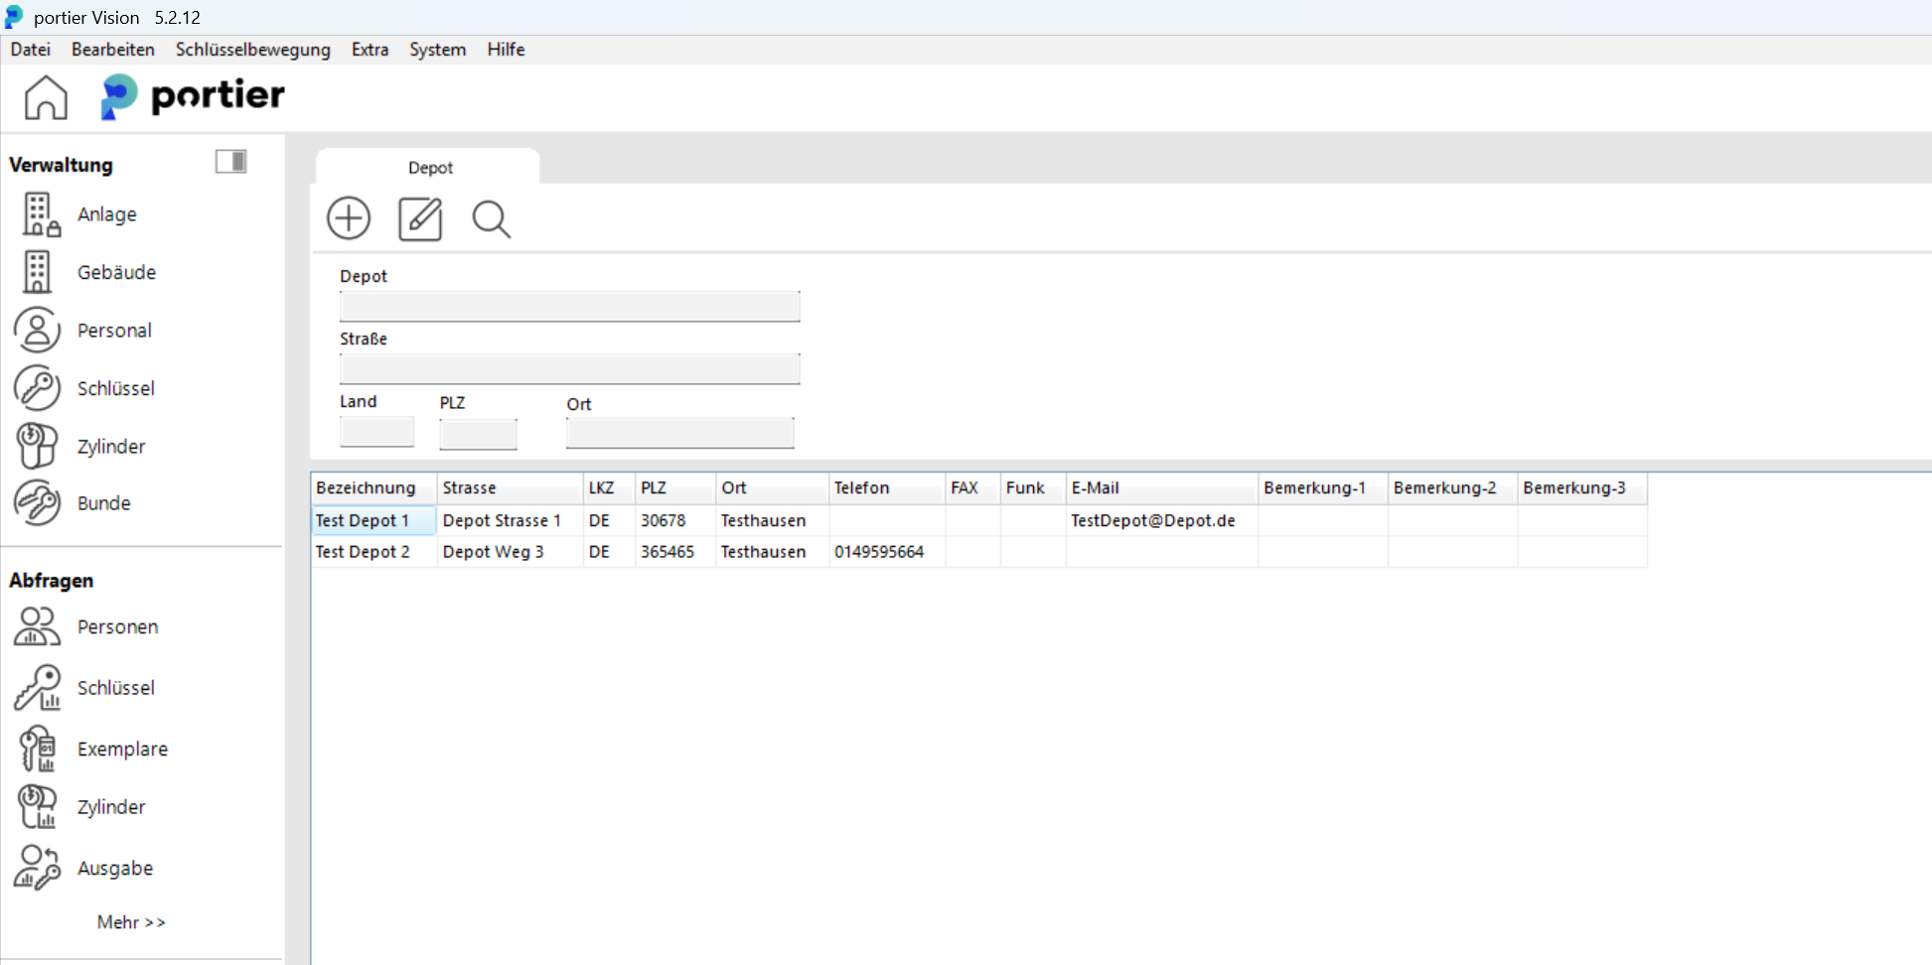The height and width of the screenshot is (965, 1932).
Task: Open Anlage management icon
Action: coord(41,214)
